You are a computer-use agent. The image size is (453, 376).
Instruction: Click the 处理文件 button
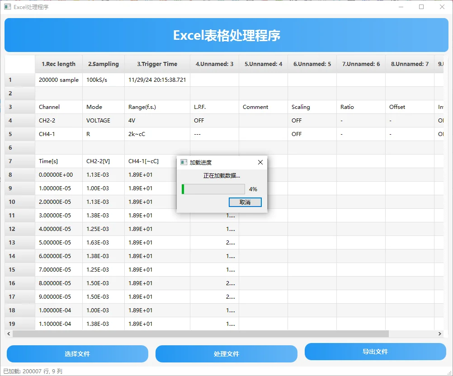226,354
